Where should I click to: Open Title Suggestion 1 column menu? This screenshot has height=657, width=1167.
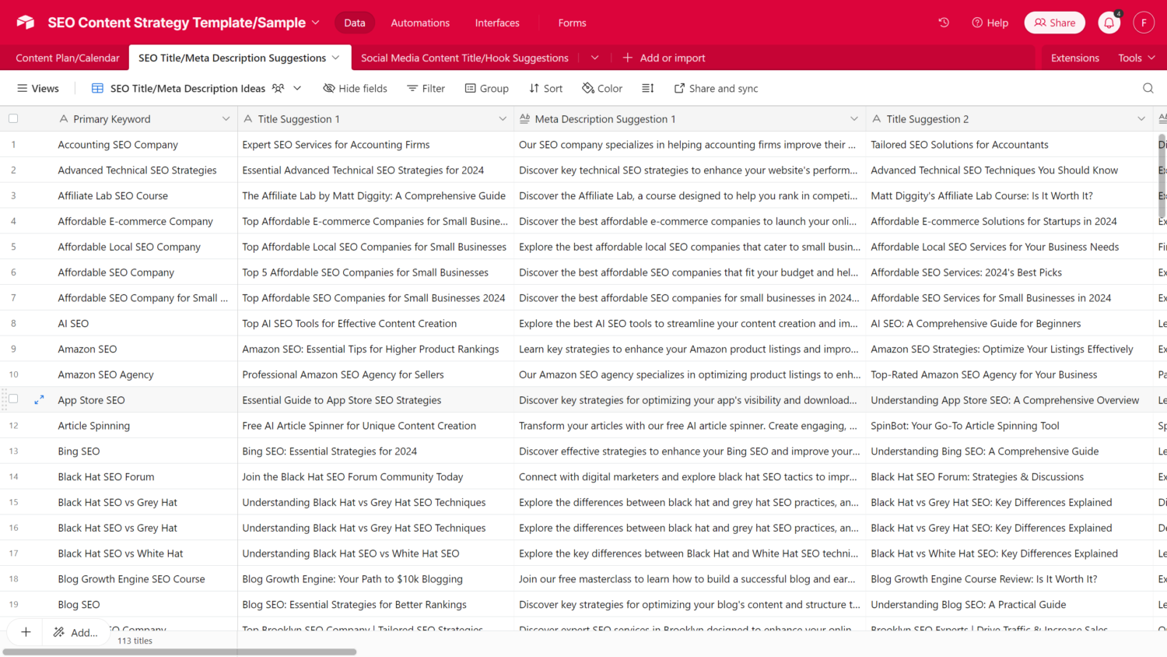(x=503, y=119)
